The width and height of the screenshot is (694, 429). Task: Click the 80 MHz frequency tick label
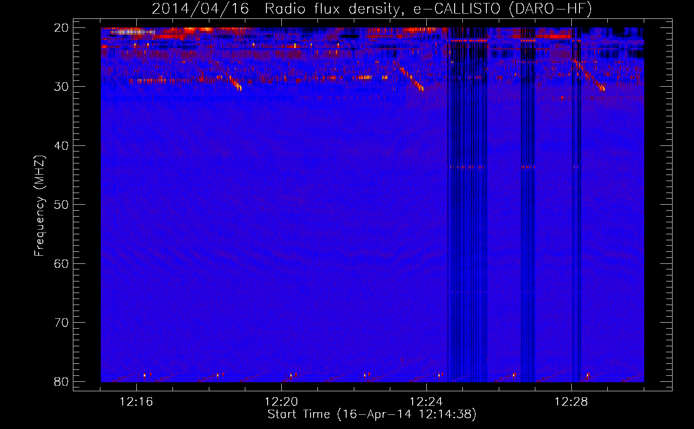point(61,382)
